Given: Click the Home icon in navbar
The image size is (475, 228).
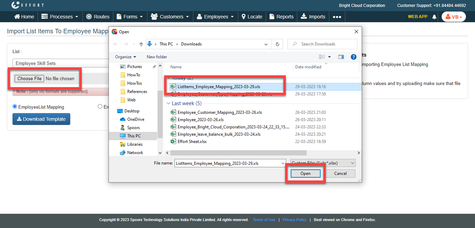Looking at the screenshot, I should 17,17.
